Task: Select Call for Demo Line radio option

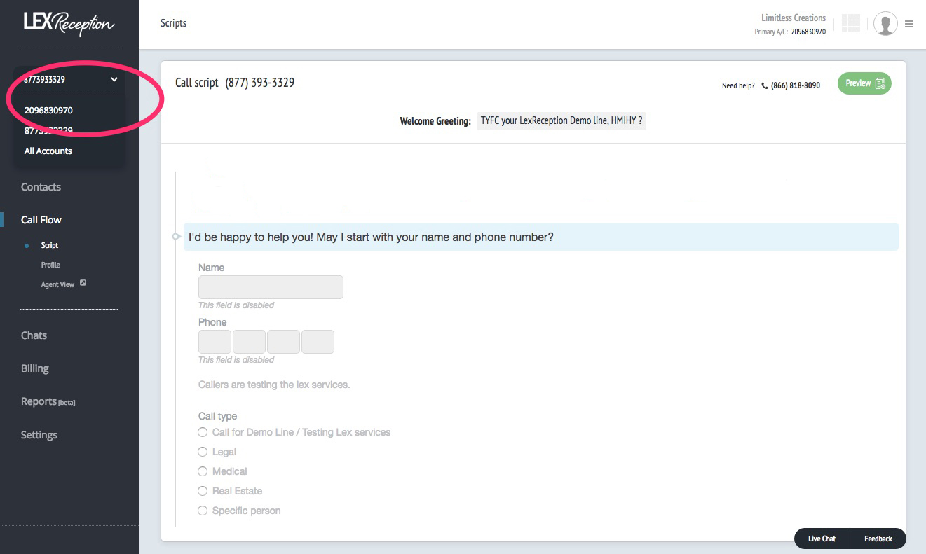Action: coord(203,432)
